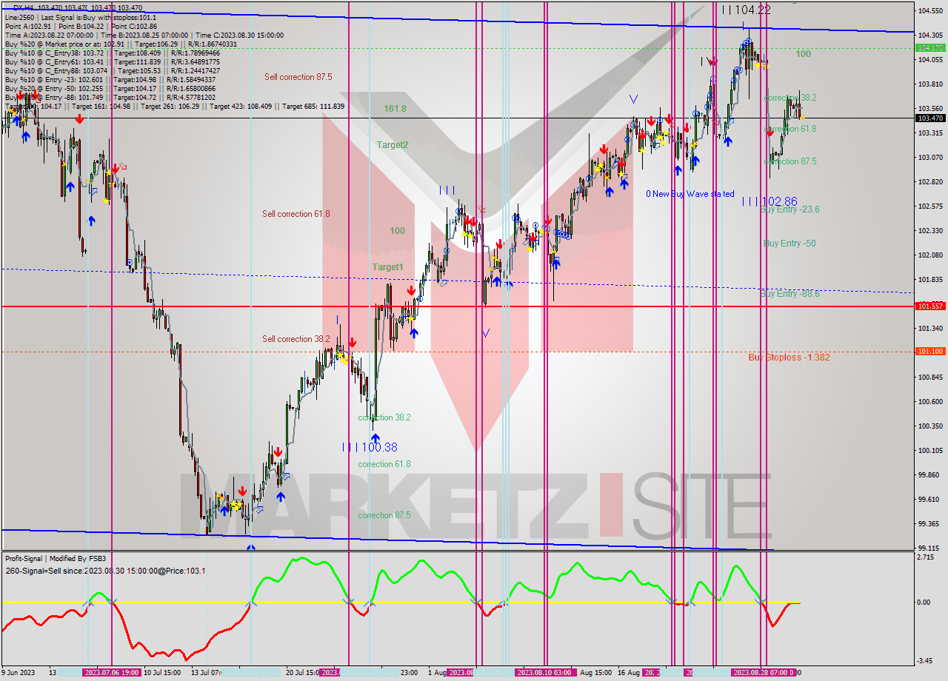The height and width of the screenshot is (681, 948).
Task: Click the current price tag 103.470
Action: pyautogui.click(x=930, y=118)
